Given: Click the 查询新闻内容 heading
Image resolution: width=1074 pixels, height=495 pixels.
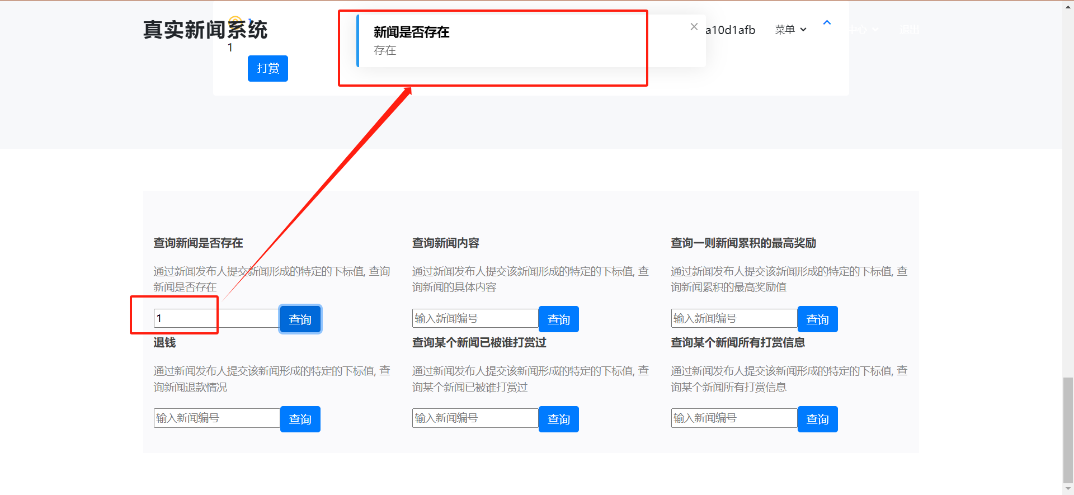Looking at the screenshot, I should click(446, 243).
